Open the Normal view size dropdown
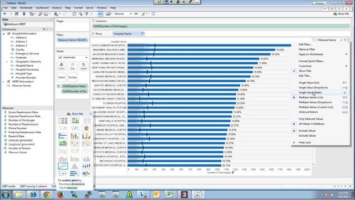 [123, 14]
